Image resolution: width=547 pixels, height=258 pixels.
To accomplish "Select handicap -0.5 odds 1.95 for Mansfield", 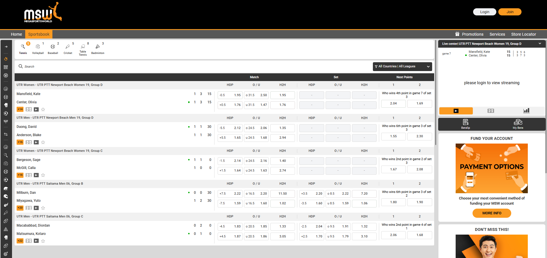I will 230,95.
